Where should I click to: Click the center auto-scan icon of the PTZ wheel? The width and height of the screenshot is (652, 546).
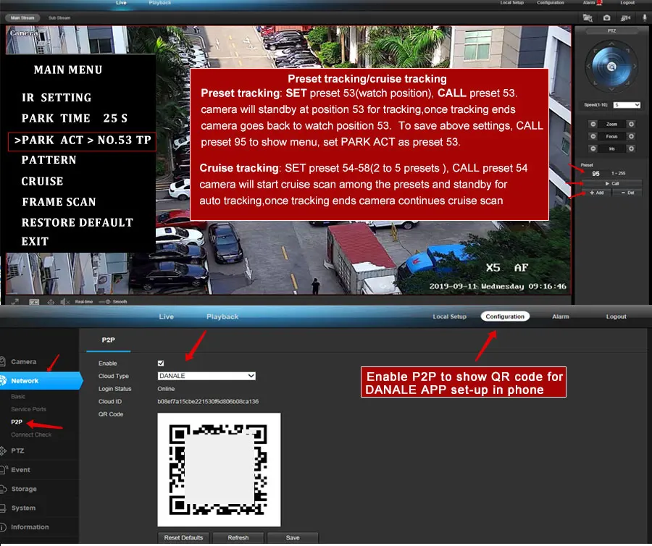coord(611,67)
